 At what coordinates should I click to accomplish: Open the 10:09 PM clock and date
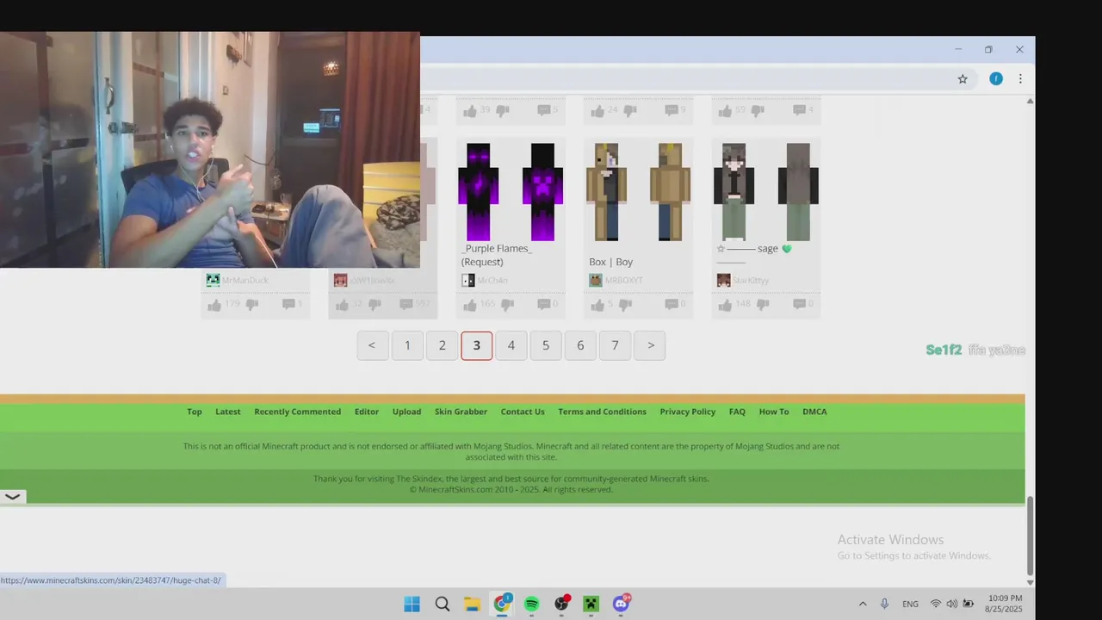(x=1005, y=604)
